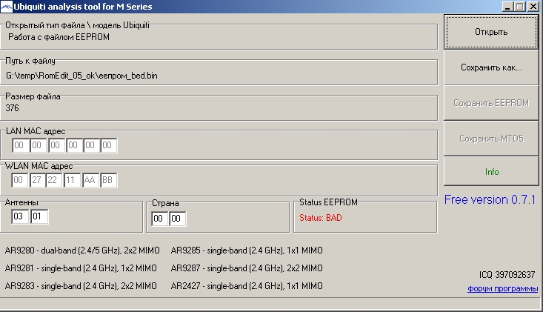The width and height of the screenshot is (543, 312).
Task: Click the disabled Сохранить EEPROM button
Action: coord(491,103)
